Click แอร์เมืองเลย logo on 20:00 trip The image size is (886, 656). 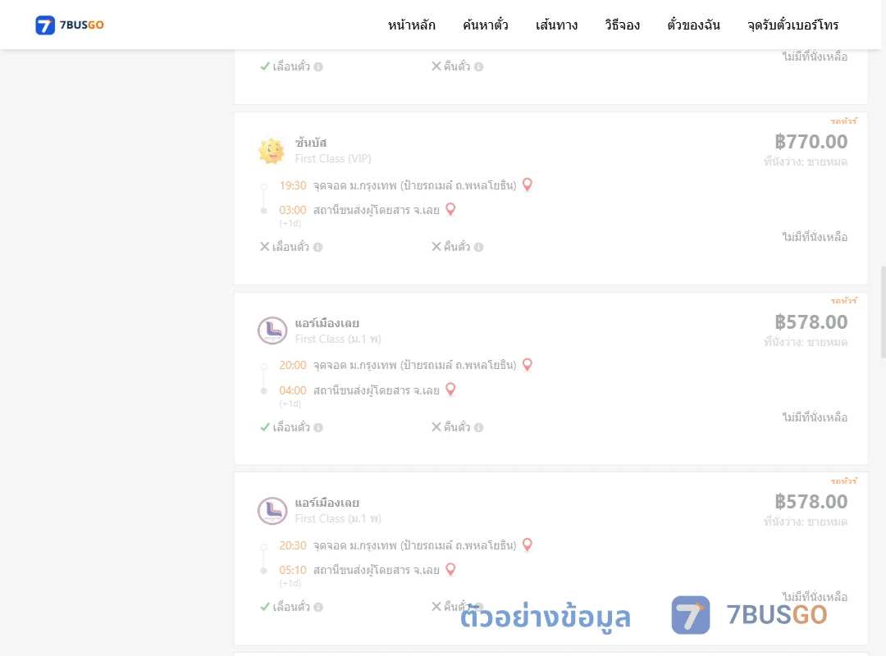[x=272, y=330]
